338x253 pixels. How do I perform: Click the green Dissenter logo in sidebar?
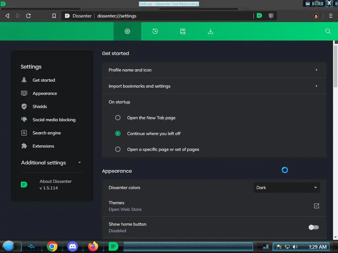coord(24,184)
